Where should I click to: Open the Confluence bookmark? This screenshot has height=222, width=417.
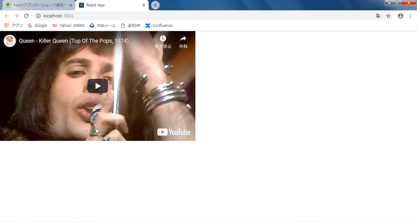point(159,25)
